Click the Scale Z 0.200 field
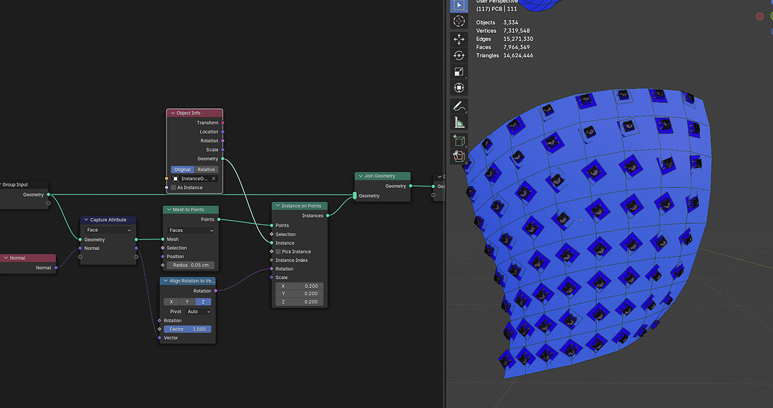 299,301
